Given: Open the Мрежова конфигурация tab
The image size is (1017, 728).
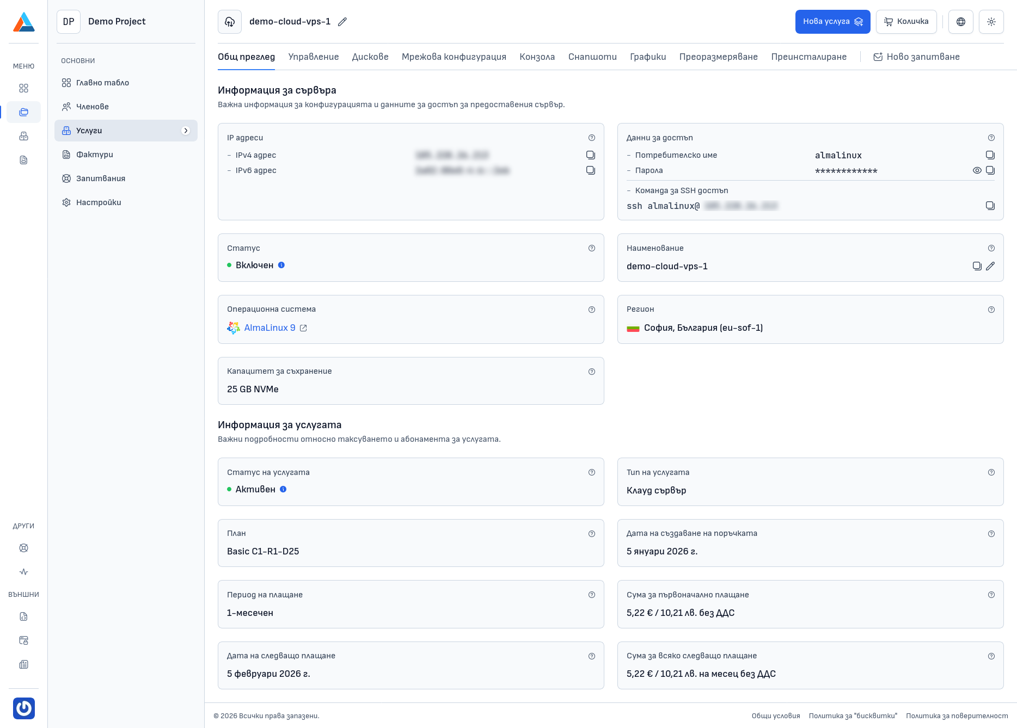Looking at the screenshot, I should tap(454, 57).
